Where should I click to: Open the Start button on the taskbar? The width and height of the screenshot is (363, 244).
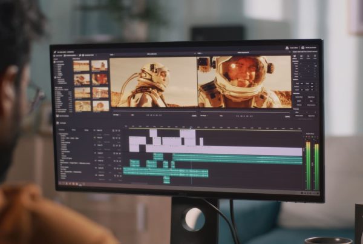60,183
